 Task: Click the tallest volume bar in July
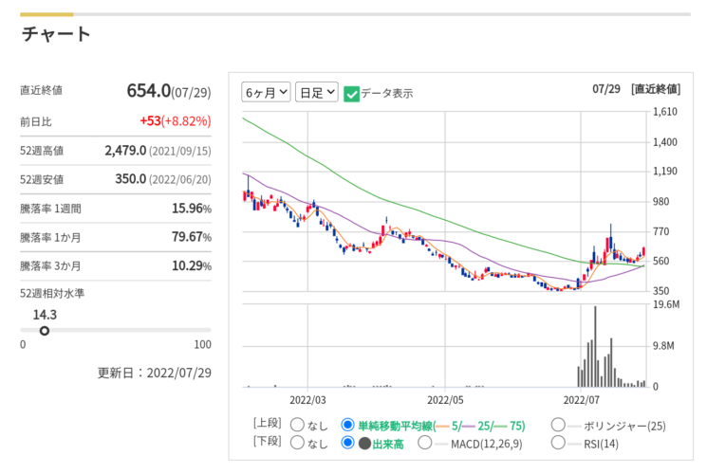coord(595,346)
